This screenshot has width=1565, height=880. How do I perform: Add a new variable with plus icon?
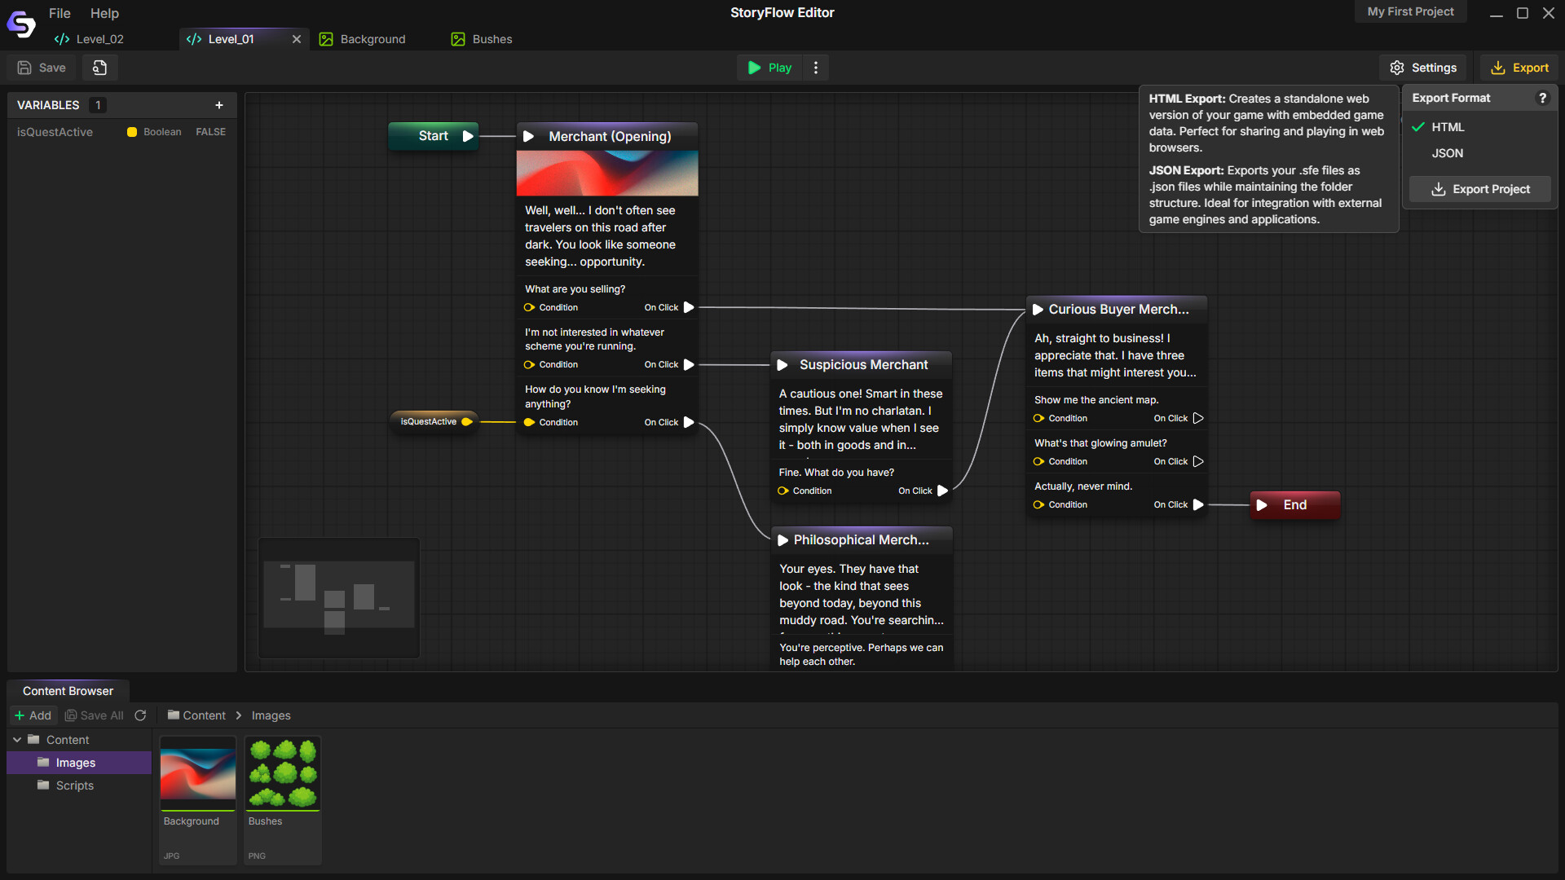pos(218,105)
